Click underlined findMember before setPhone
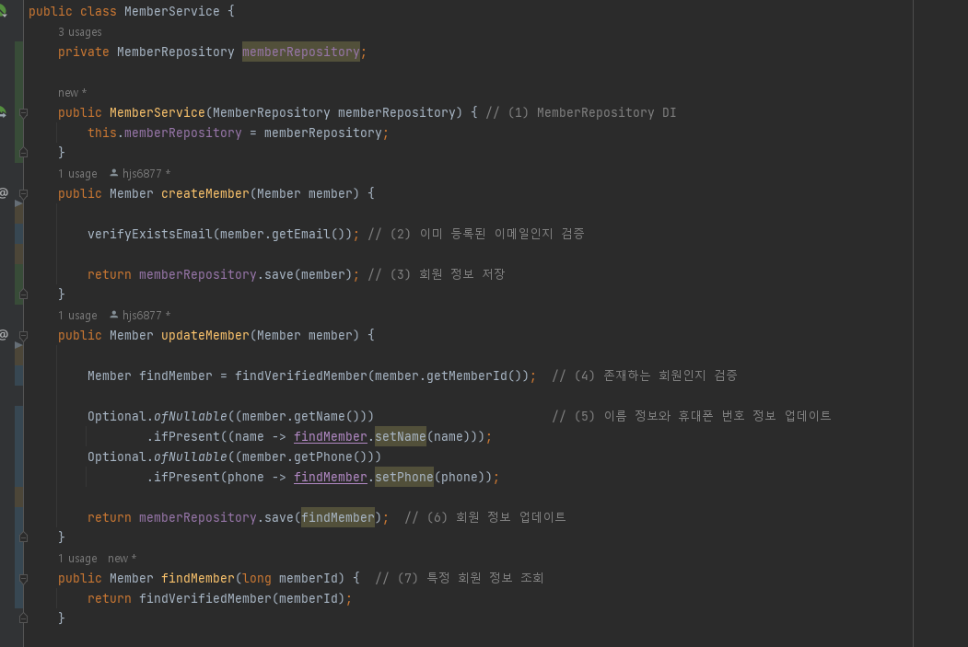The image size is (968, 647). click(x=331, y=478)
